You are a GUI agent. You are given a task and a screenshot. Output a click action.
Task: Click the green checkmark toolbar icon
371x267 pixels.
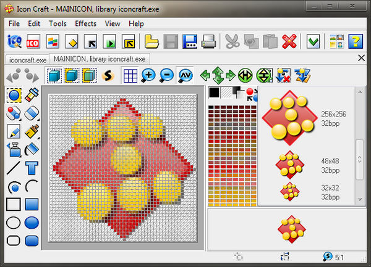tap(313, 41)
